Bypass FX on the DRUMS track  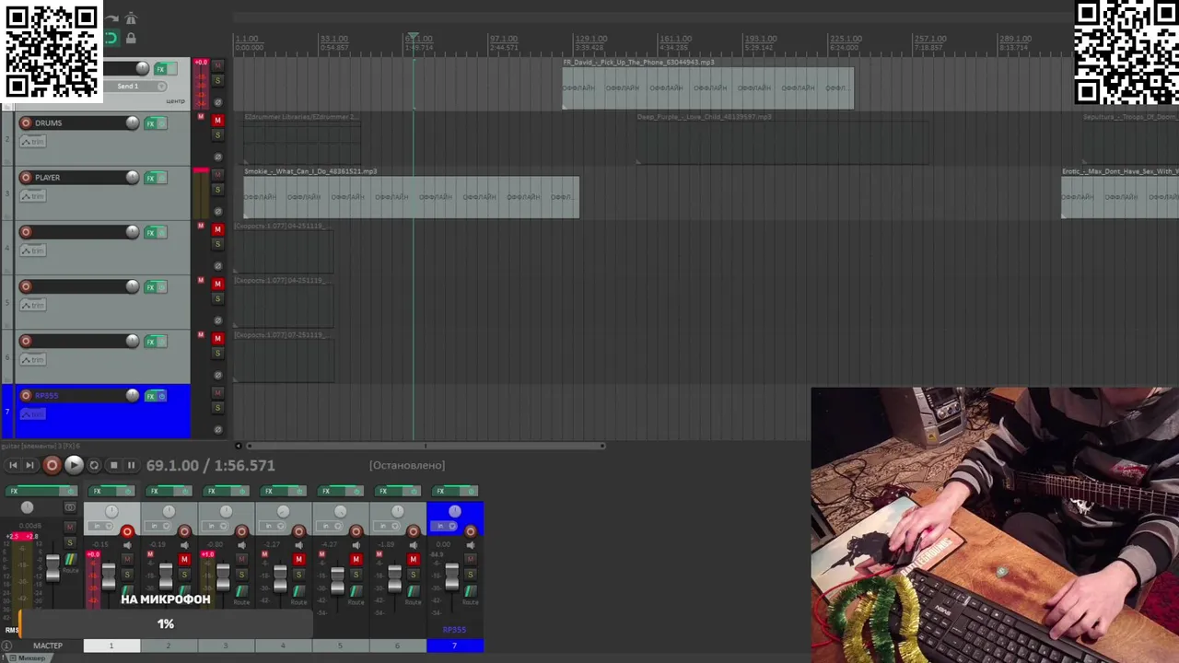(x=163, y=123)
